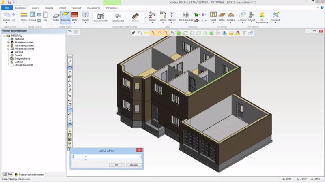Click Peruuta to cancel the offset dialog
The image size is (325, 183).
(x=134, y=165)
